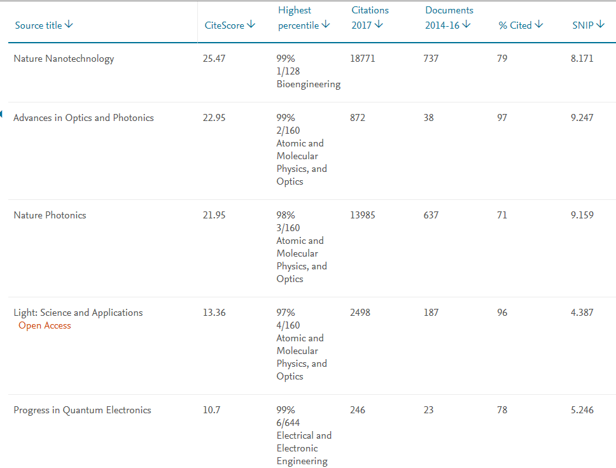Select documents count 23
The width and height of the screenshot is (616, 468).
pyautogui.click(x=429, y=410)
